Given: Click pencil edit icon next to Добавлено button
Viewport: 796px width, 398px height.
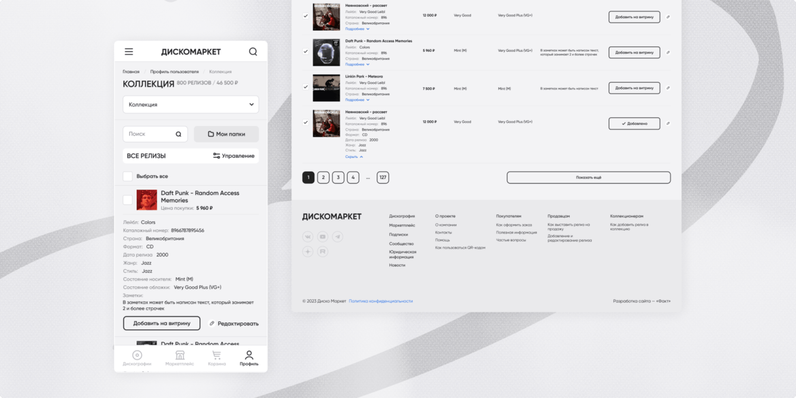Looking at the screenshot, I should tap(668, 124).
